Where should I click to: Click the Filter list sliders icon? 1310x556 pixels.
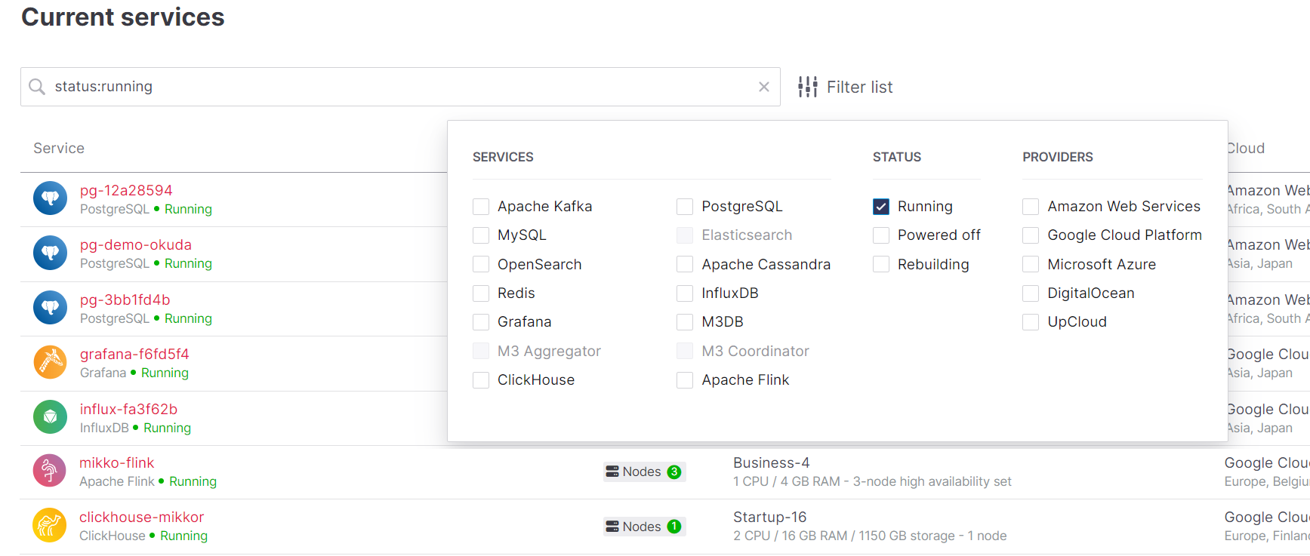point(808,87)
